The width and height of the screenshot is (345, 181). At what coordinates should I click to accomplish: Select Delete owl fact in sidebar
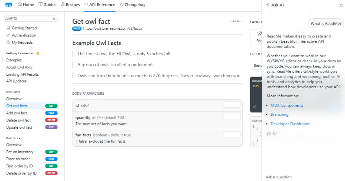coord(18,120)
